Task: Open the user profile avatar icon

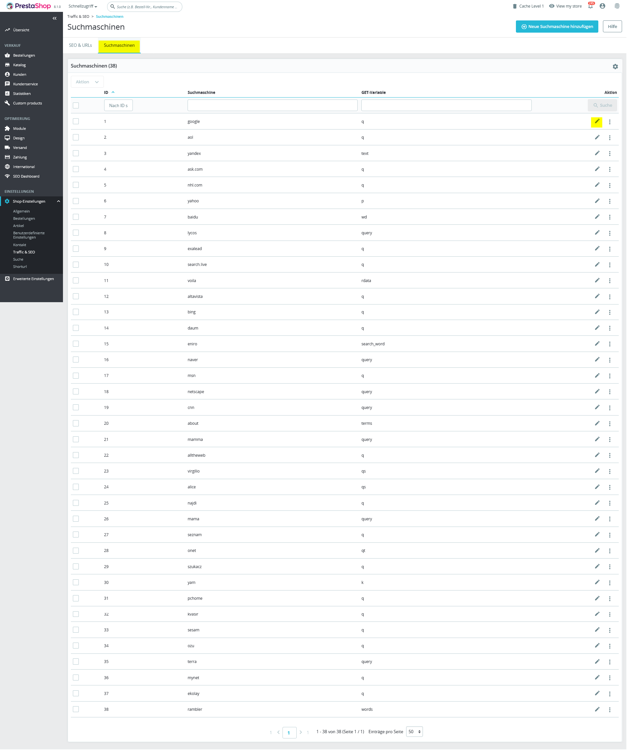Action: tap(603, 6)
